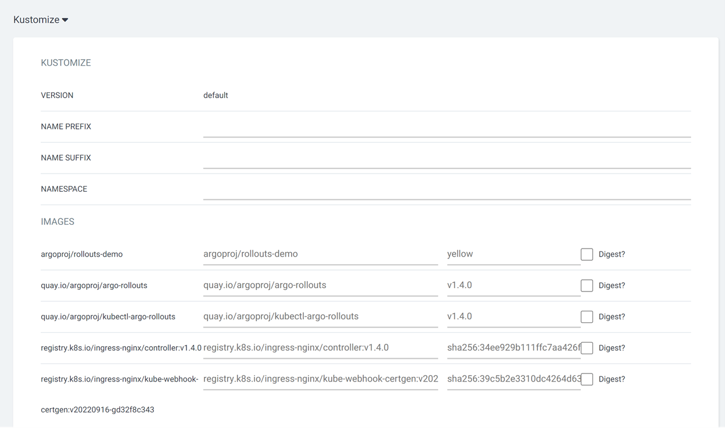Edit the quay.io/argoproj/argo-rollouts image name field

(x=320, y=286)
